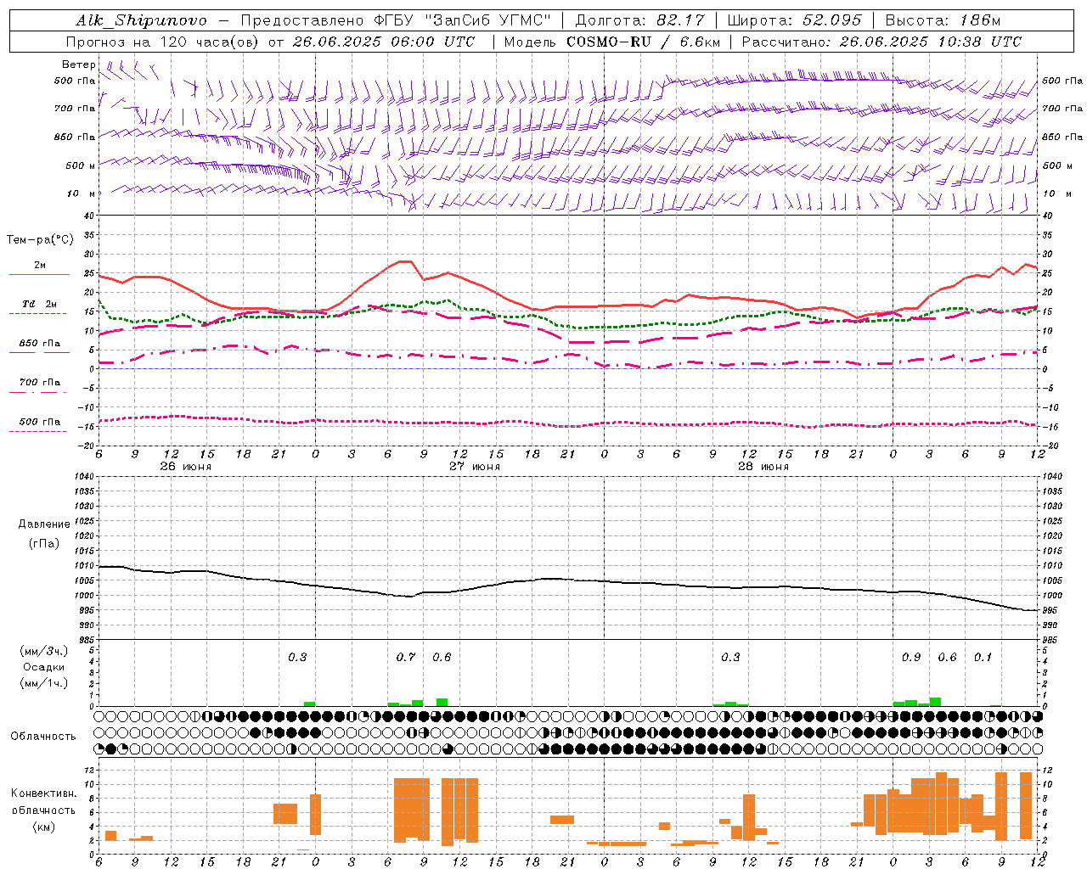Image resolution: width=1087 pixels, height=869 pixels.
Task: Select "Рассчитано: 26.06.2025 10:38 UTC" timestamp
Action: 881,42
